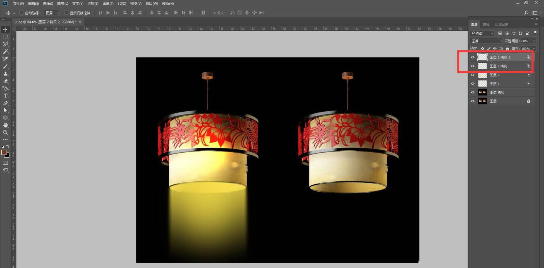Open the blend mode 正常 dropdown
Viewport: 544px width, 268px height.
tap(486, 41)
